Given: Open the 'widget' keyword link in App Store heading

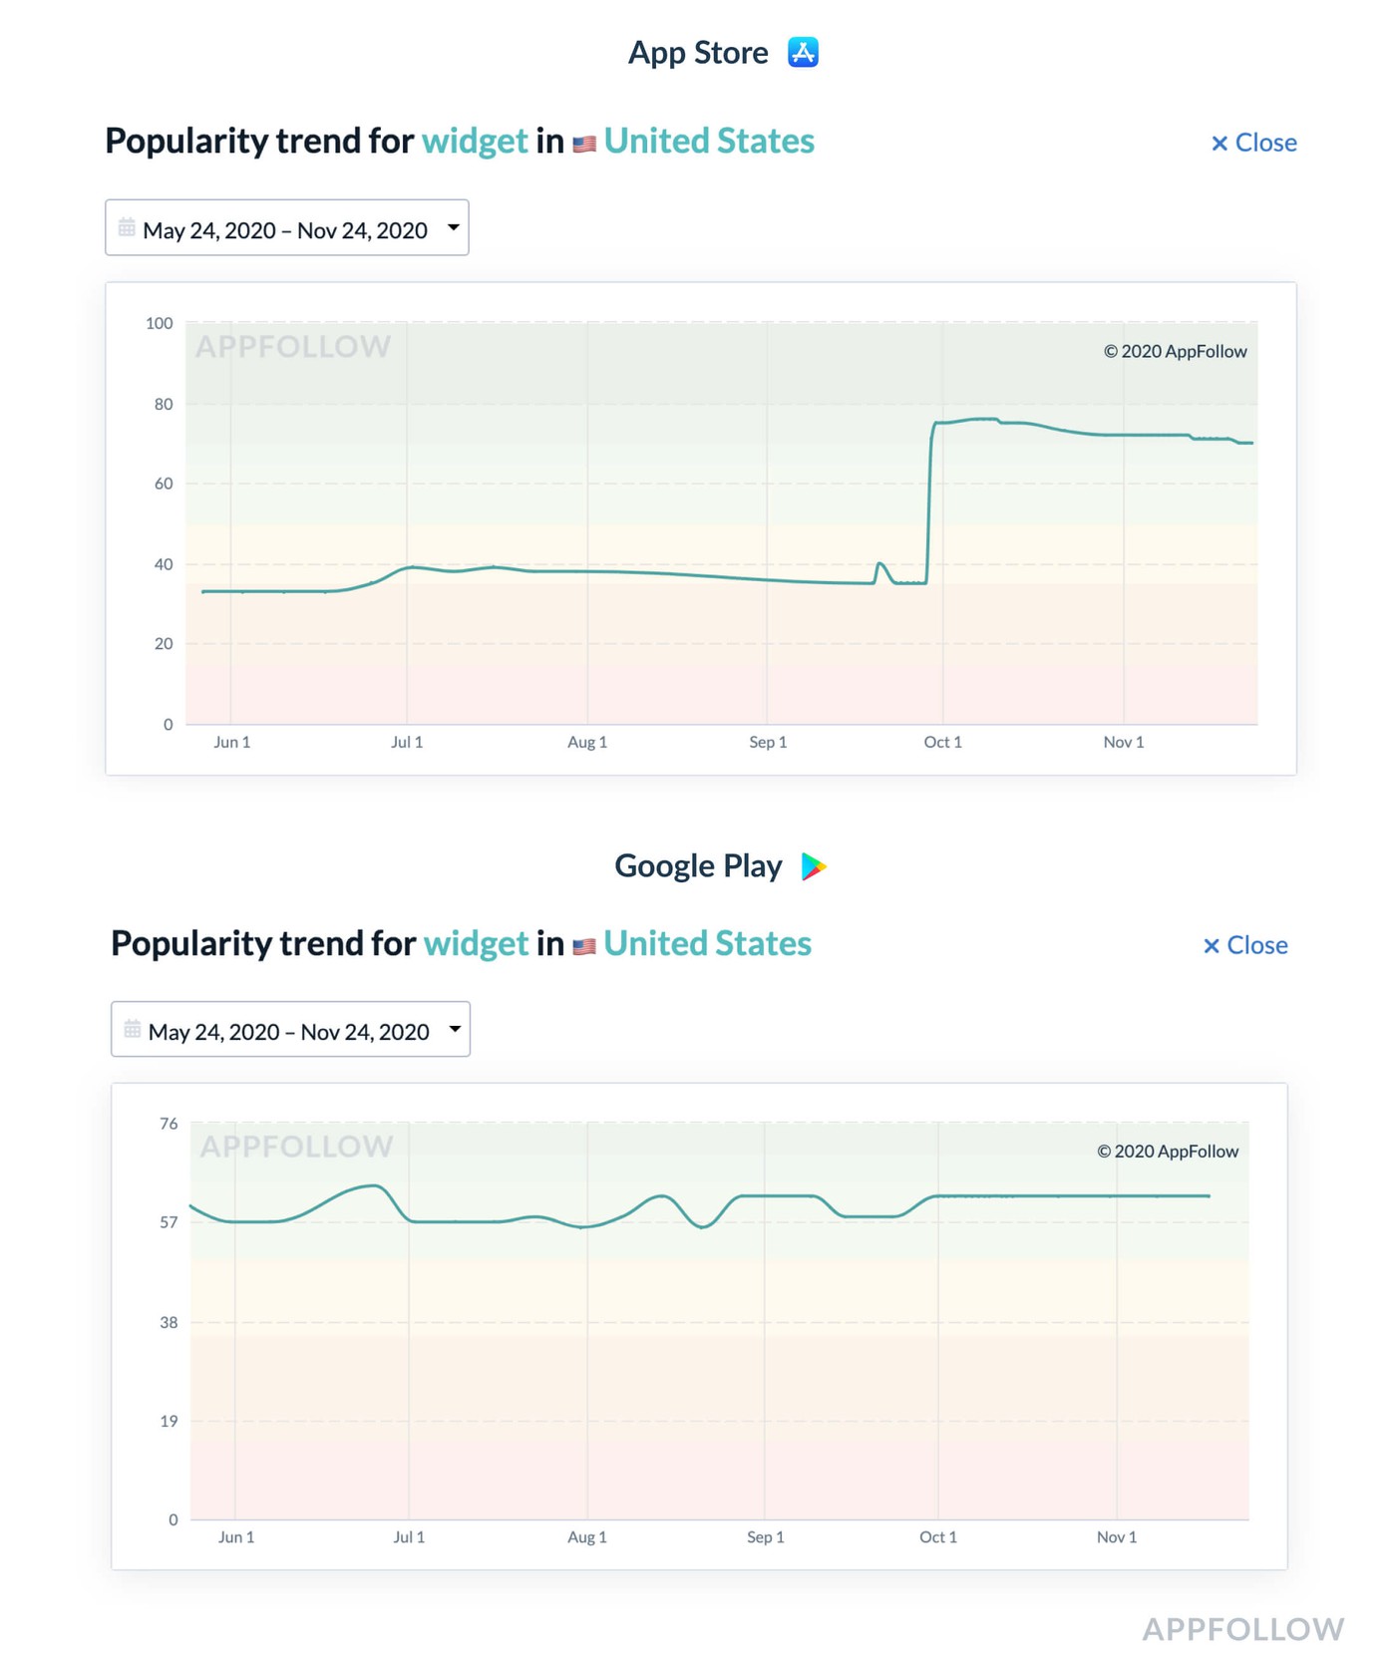Looking at the screenshot, I should tap(475, 142).
